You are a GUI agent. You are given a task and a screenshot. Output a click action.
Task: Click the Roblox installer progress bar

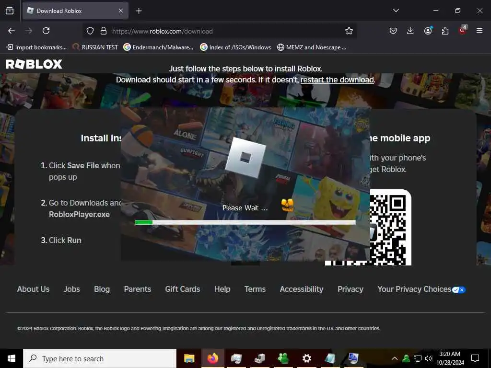(x=245, y=222)
